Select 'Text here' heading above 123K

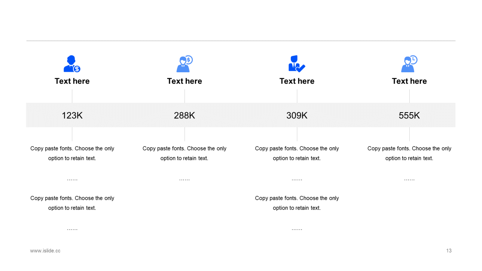[72, 81]
